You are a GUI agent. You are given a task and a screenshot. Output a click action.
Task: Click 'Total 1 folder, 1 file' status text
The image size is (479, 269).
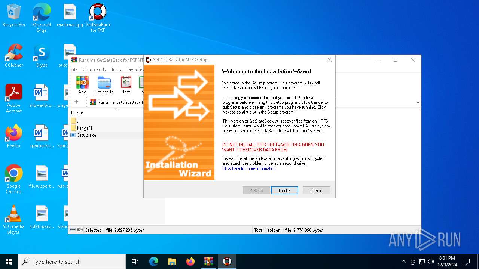[288, 230]
